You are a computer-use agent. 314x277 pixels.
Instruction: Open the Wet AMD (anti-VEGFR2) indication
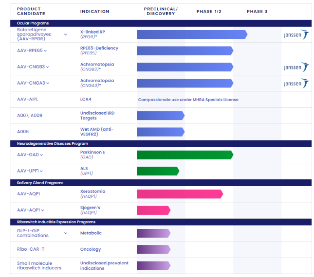[97, 132]
